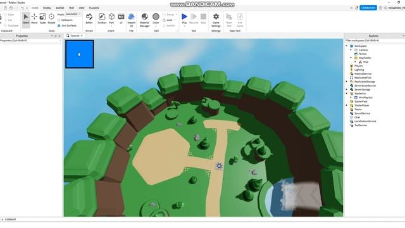Click Duplicate in Clipboard group
This screenshot has height=228, width=405.
[11, 25]
